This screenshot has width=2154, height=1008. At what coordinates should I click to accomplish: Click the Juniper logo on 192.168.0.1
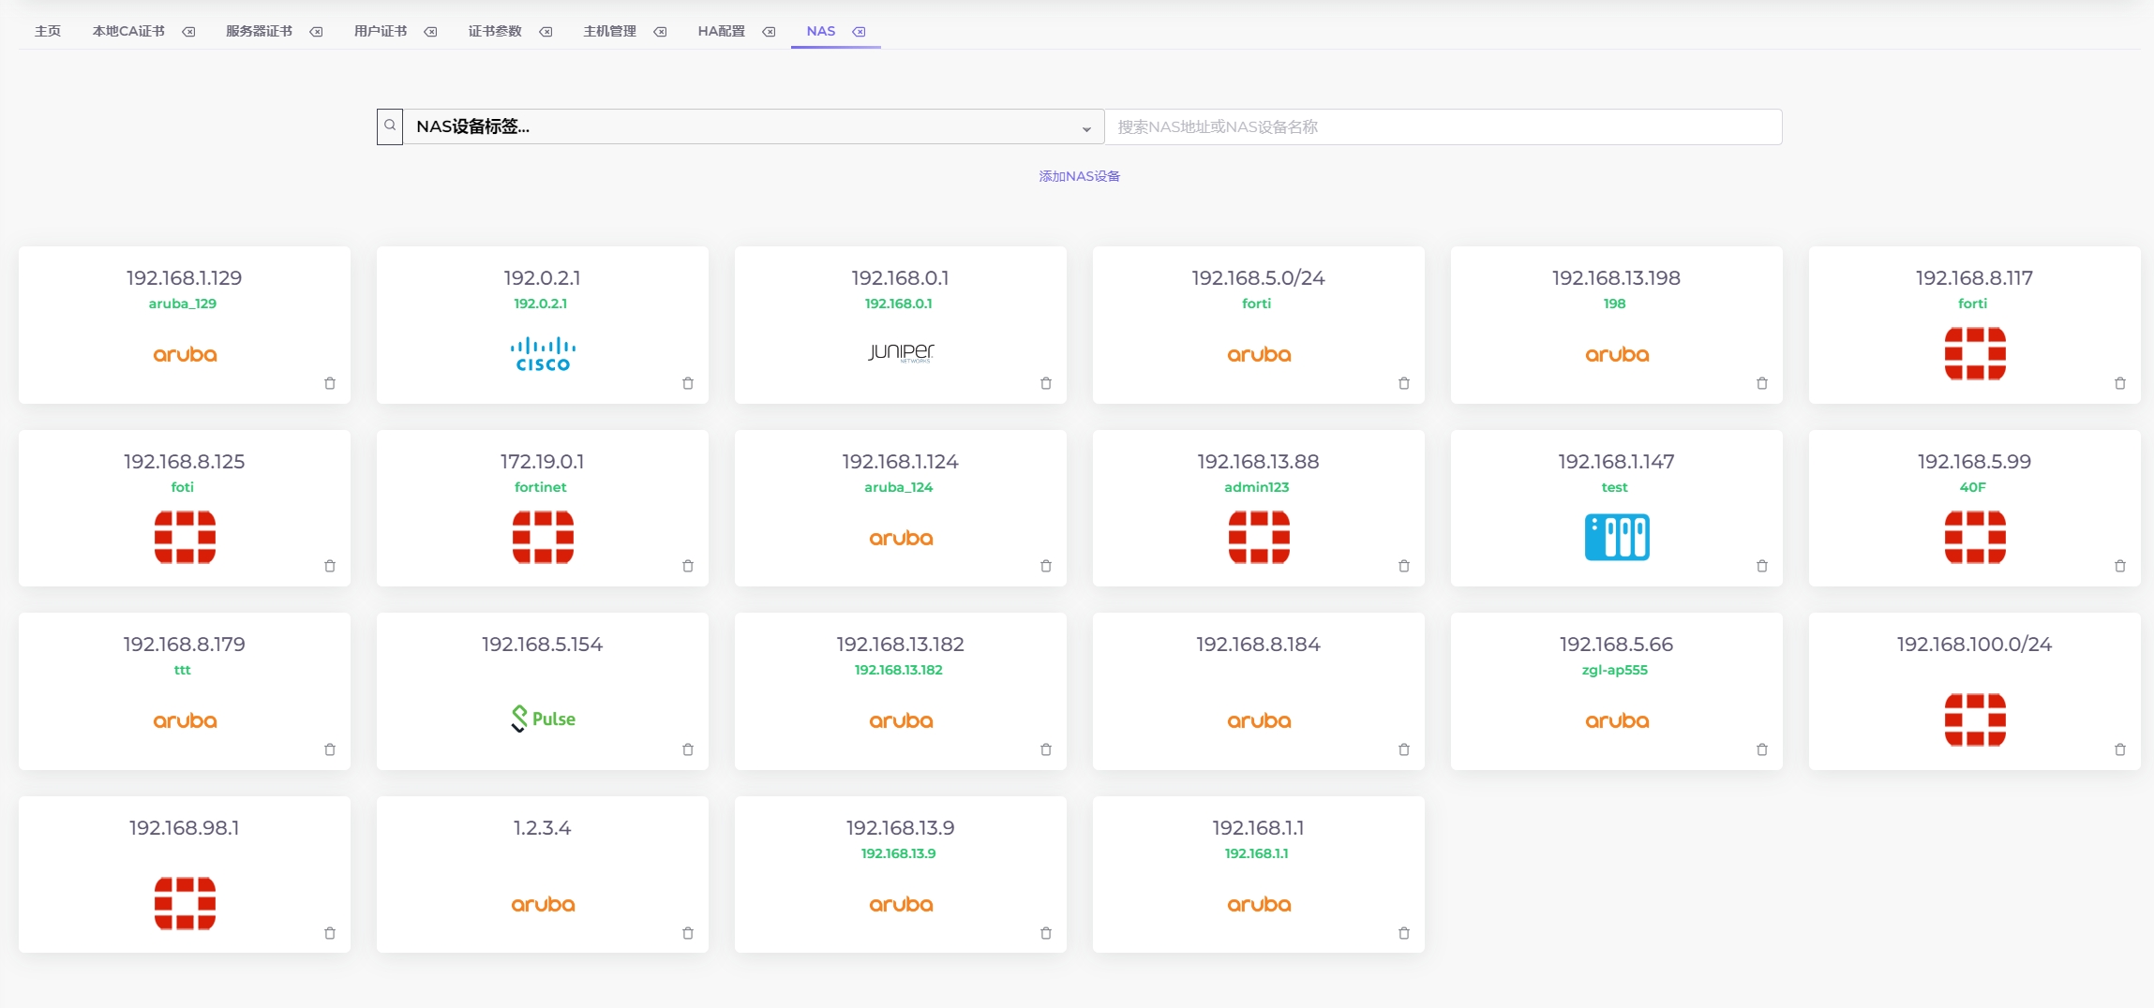click(901, 352)
